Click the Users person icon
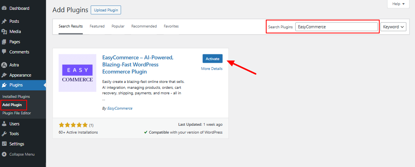 4,124
